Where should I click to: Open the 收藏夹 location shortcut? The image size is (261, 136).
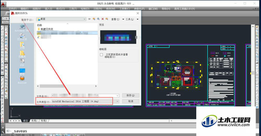22,54
